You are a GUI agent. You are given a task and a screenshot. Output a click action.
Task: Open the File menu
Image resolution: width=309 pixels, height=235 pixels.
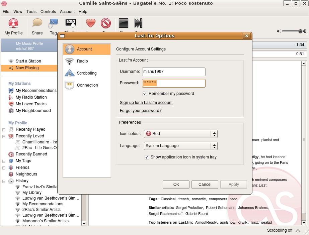6,12
